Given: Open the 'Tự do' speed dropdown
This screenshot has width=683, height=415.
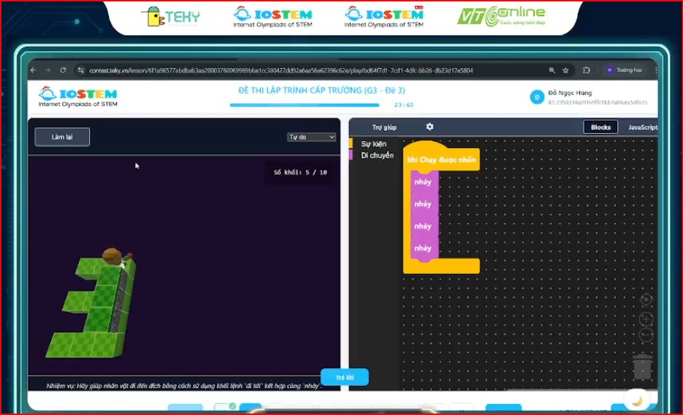Looking at the screenshot, I should click(311, 137).
